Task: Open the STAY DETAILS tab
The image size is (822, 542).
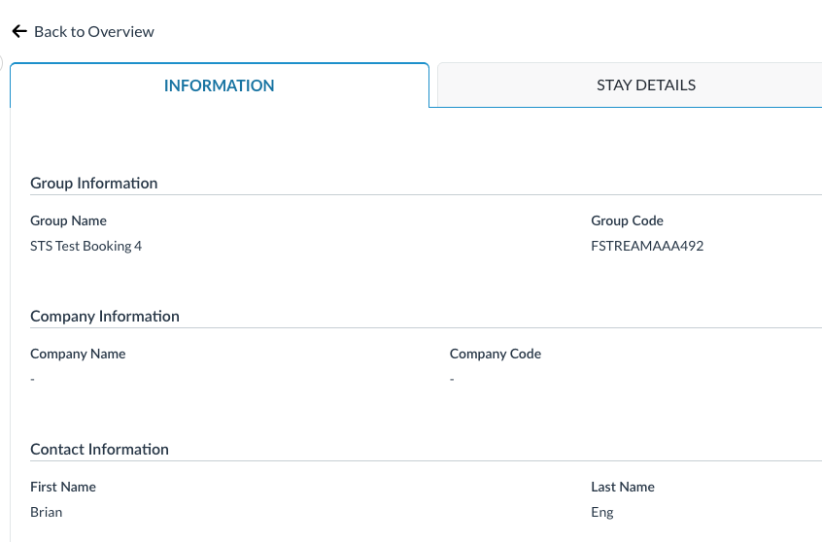Action: click(x=645, y=85)
